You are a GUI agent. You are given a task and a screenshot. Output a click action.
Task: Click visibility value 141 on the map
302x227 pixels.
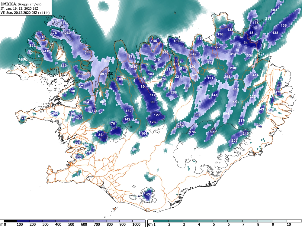tap(214, 95)
